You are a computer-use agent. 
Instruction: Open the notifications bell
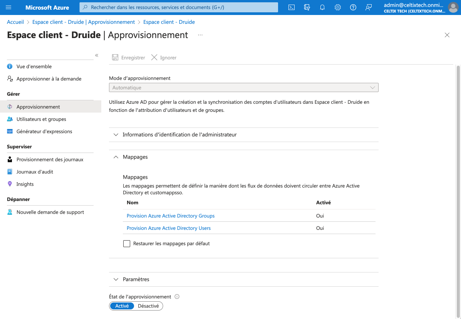click(x=322, y=7)
